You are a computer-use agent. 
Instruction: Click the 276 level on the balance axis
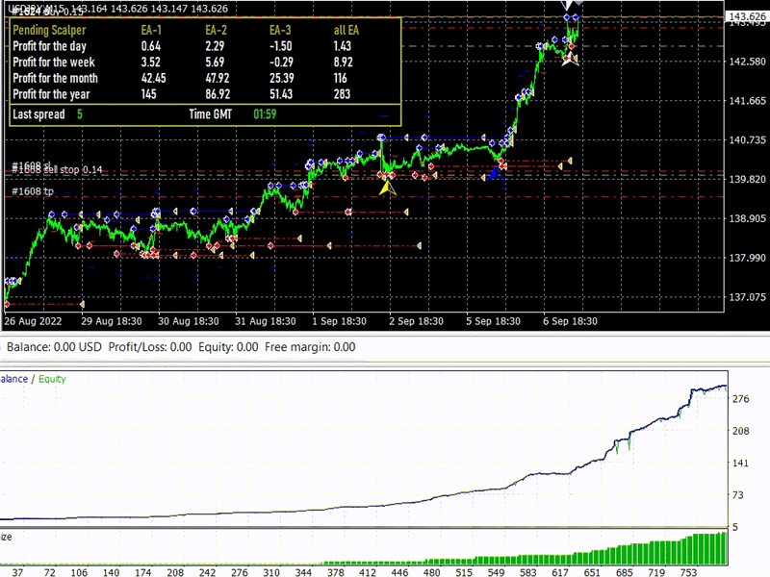[742, 398]
